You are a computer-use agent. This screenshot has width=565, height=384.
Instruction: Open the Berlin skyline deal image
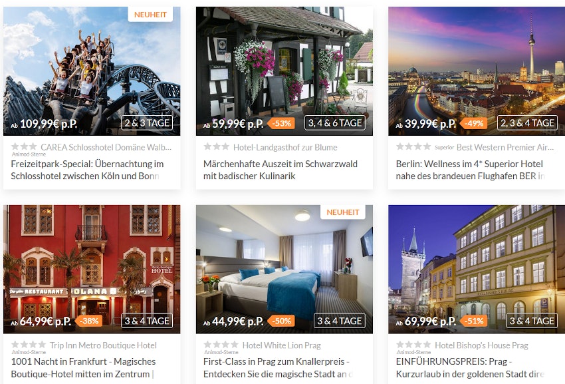pyautogui.click(x=477, y=71)
